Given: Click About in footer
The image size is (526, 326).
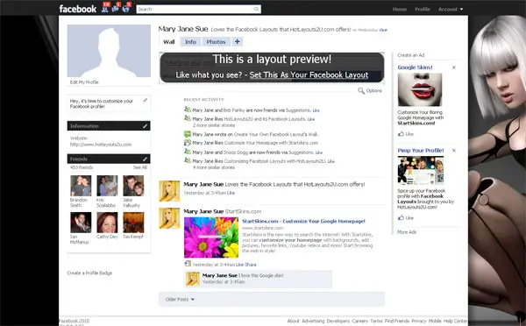Looking at the screenshot, I should [293, 321].
